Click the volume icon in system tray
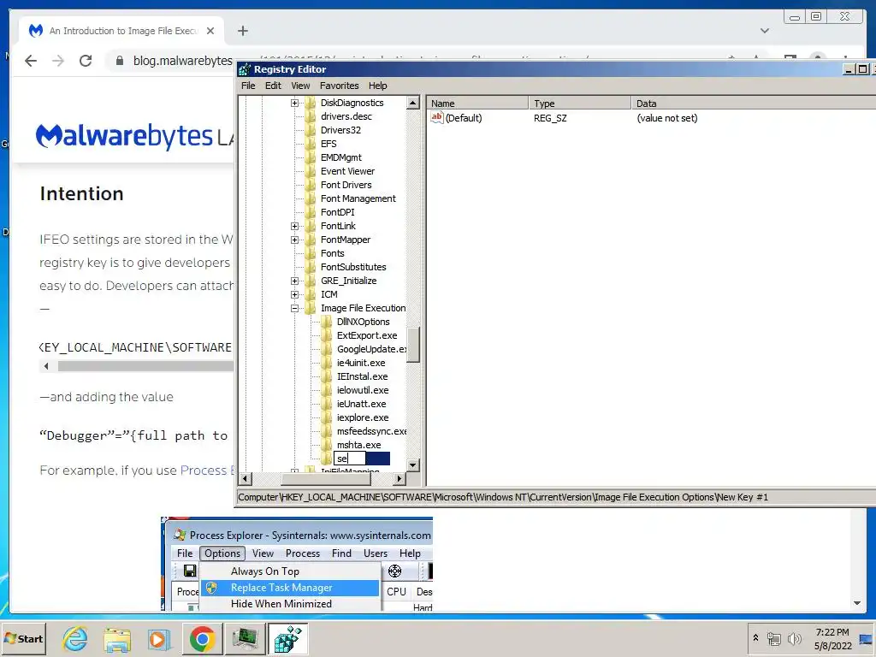The width and height of the screenshot is (876, 657). click(793, 638)
